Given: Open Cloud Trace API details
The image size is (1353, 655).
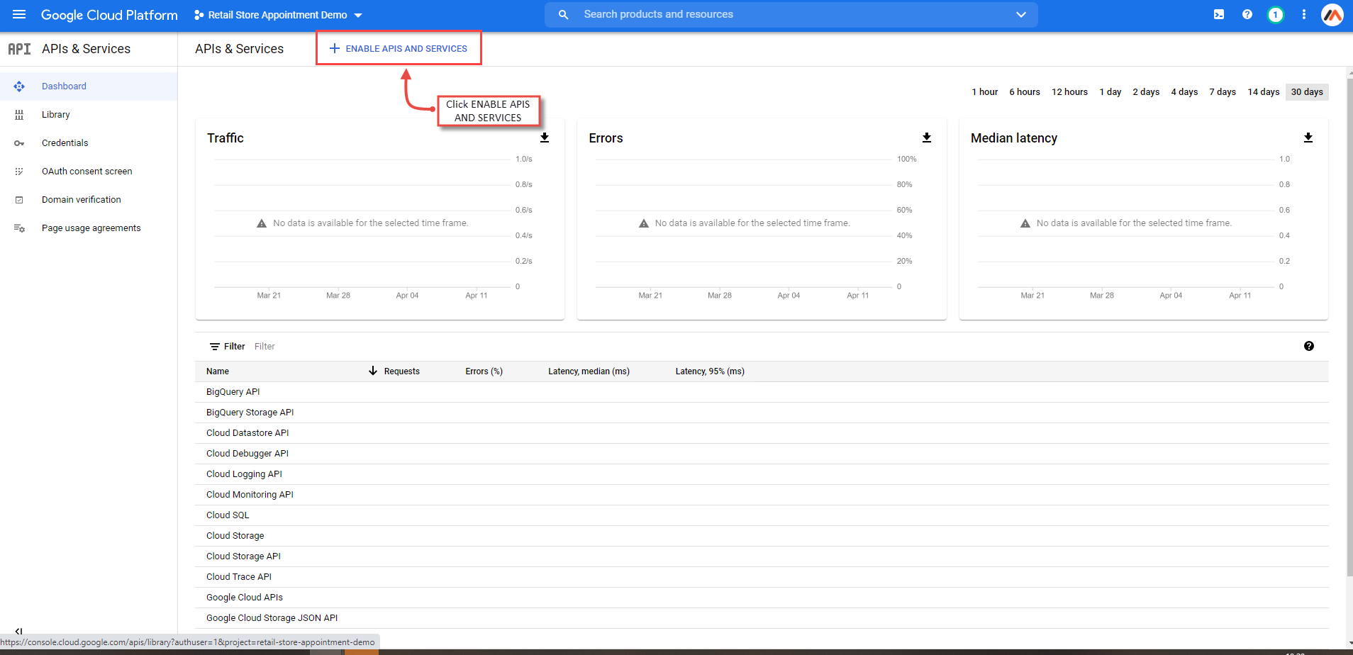Looking at the screenshot, I should click(x=239, y=577).
